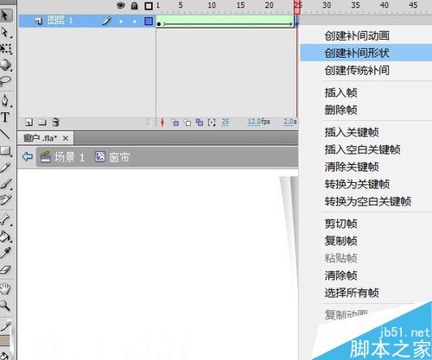The image size is (432, 360).
Task: Click the new folder icon
Action: click(42, 123)
